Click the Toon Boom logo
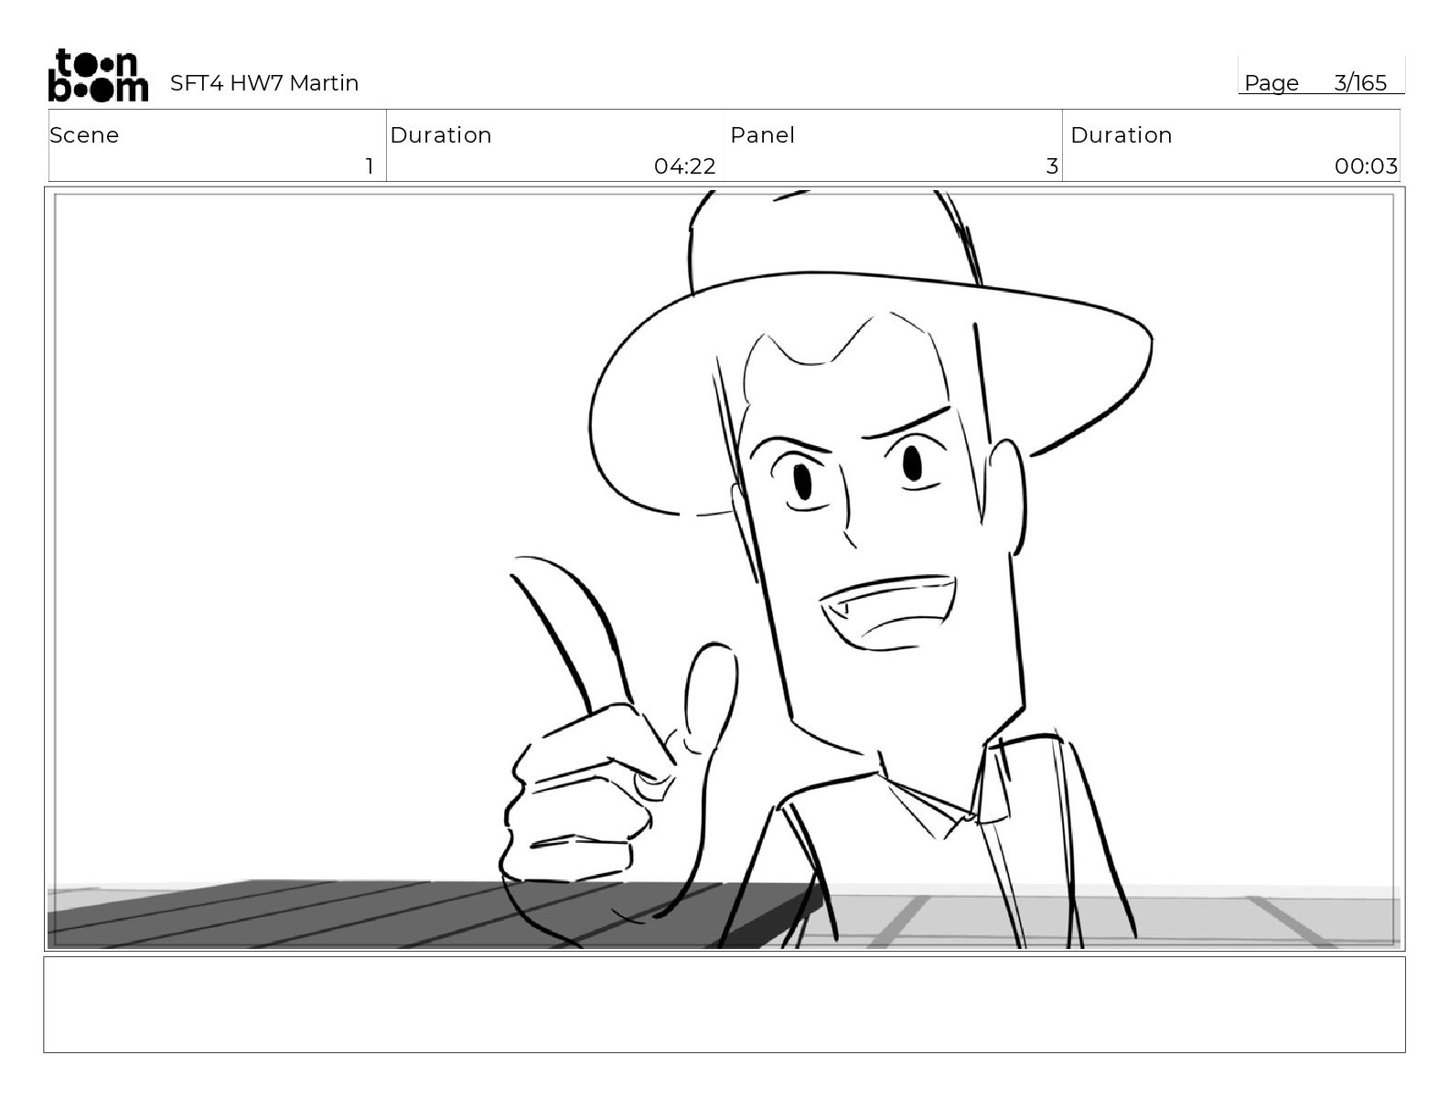 click(98, 75)
